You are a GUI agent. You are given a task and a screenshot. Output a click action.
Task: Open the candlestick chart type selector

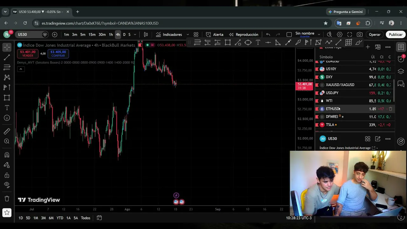pyautogui.click(x=146, y=34)
